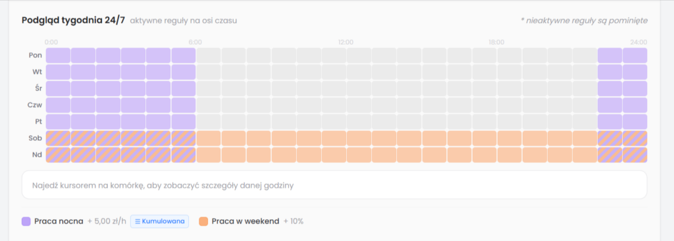Click the Praca w weekend legend label
This screenshot has height=241, width=674.
point(246,222)
